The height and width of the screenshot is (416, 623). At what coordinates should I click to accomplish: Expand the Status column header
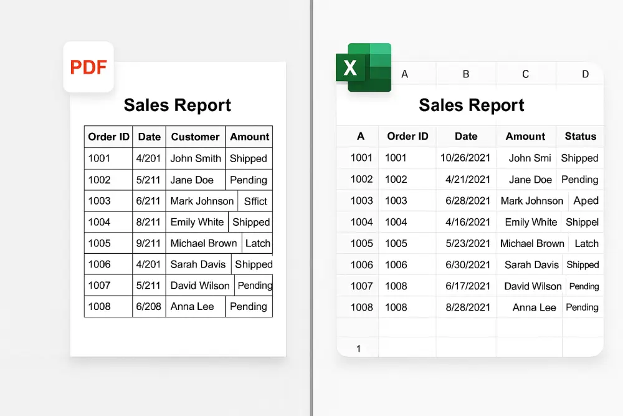tap(580, 136)
